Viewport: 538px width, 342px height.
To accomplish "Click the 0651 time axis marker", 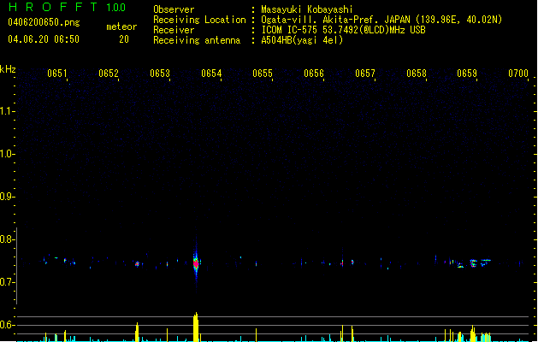I will click(57, 74).
